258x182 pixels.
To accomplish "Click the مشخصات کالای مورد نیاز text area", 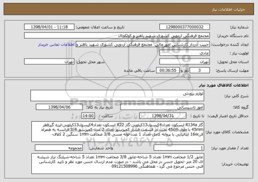I will 118,132.
